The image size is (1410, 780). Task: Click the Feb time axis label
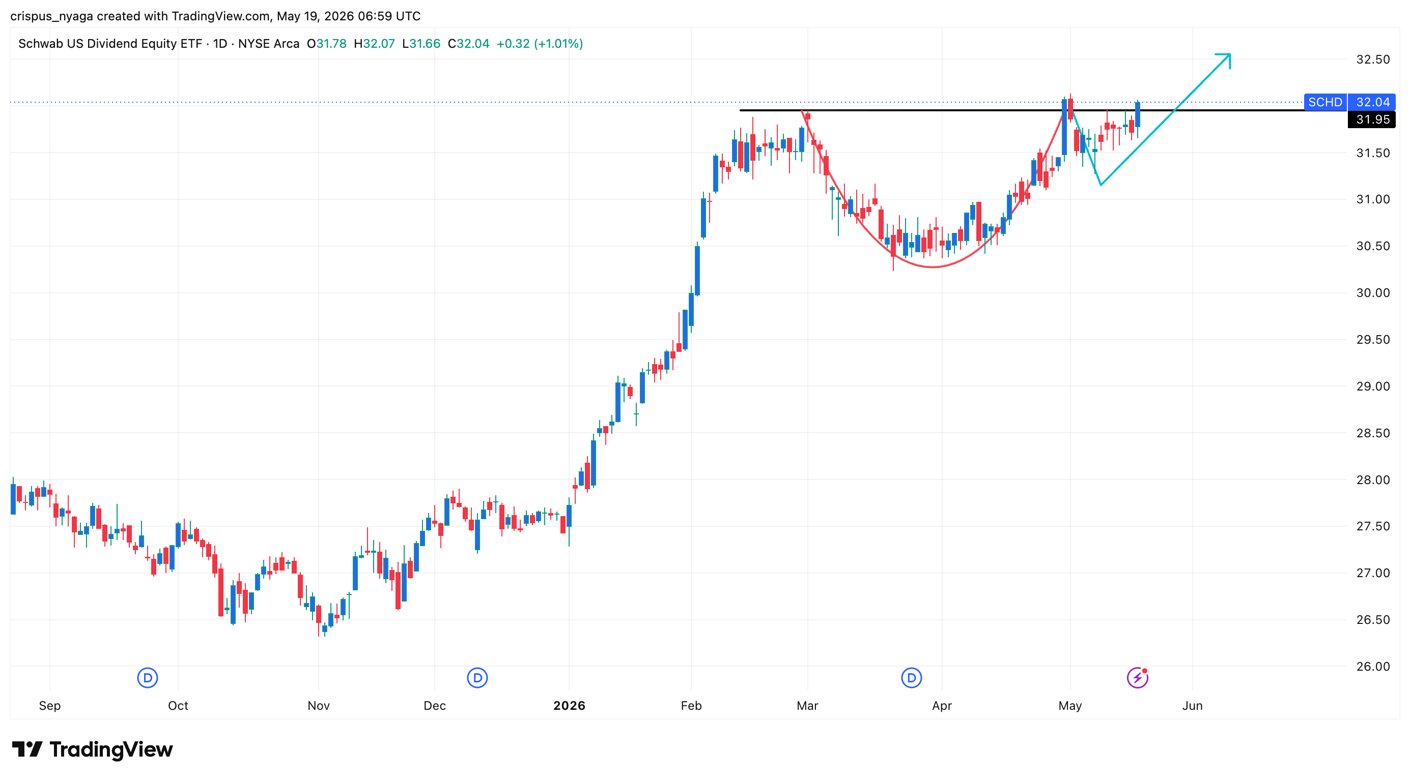(x=691, y=706)
